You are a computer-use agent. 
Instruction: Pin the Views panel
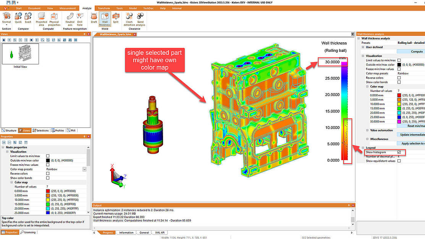tap(84, 34)
